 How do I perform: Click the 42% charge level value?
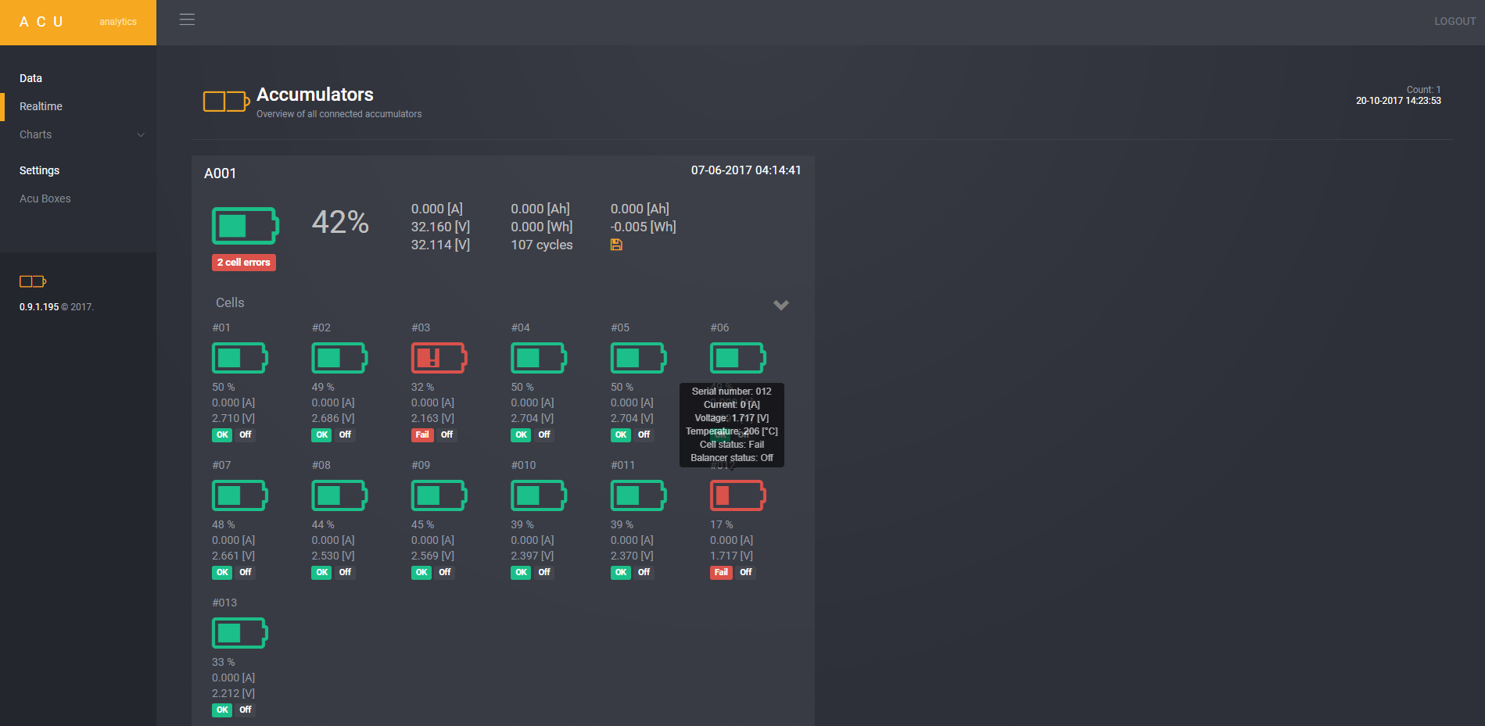[340, 222]
